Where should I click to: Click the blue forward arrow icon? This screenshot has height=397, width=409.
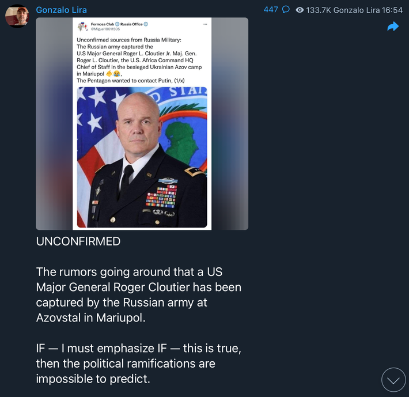pos(393,27)
